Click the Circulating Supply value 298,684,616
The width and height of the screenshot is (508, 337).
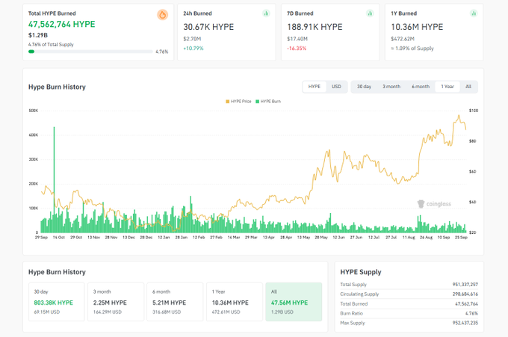[x=465, y=294]
